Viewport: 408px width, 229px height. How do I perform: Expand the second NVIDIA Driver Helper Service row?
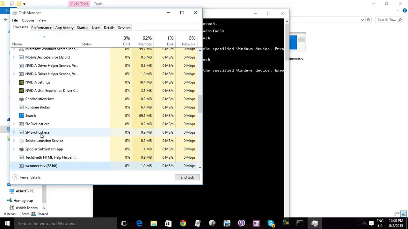click(x=14, y=74)
